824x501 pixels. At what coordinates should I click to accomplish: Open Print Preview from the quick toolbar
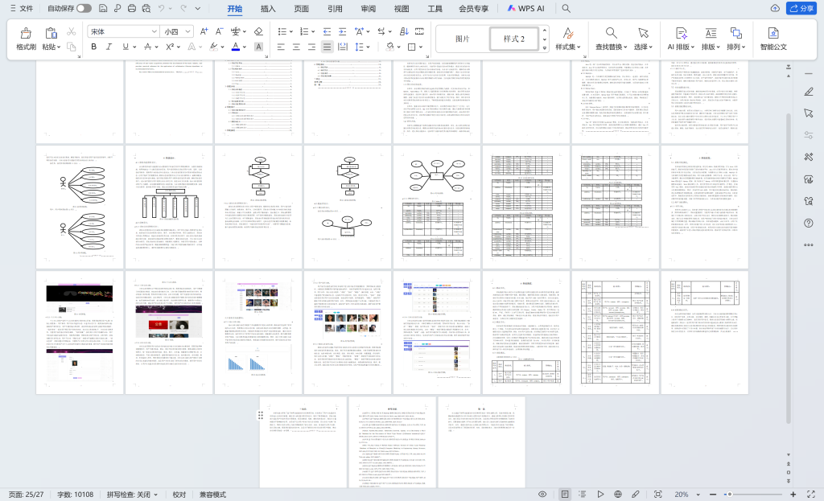point(146,8)
